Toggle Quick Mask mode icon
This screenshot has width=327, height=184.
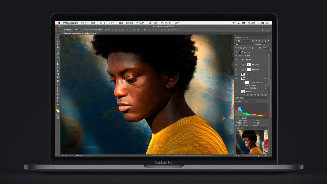click(58, 115)
